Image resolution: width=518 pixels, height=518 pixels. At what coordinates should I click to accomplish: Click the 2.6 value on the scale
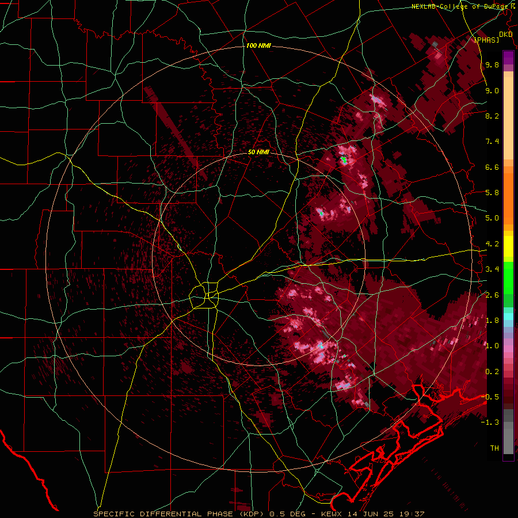pos(492,295)
